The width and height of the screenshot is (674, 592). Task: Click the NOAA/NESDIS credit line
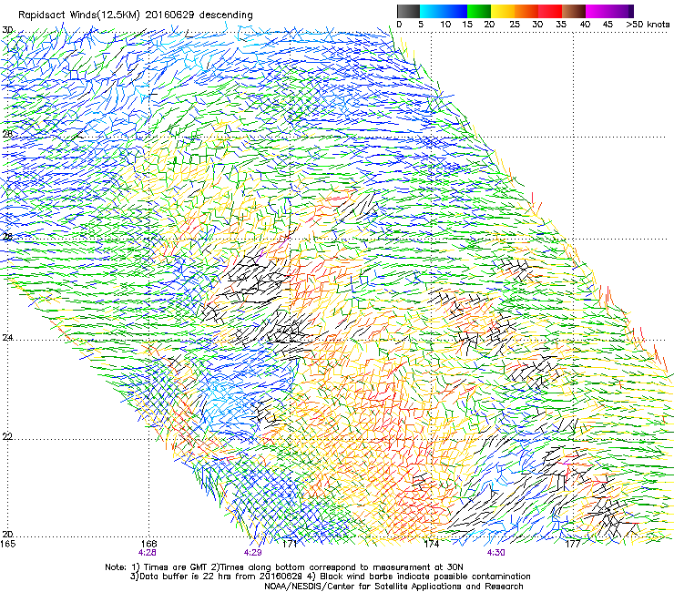point(393,586)
